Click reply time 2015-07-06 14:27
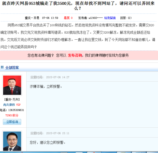Image resolution: width=158 pixels, height=153 pixels. tap(58, 77)
